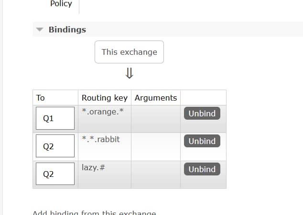Click empty Arguments cell in lazy.# row

[156, 174]
